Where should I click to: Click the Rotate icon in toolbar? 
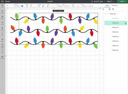pos(73,6)
